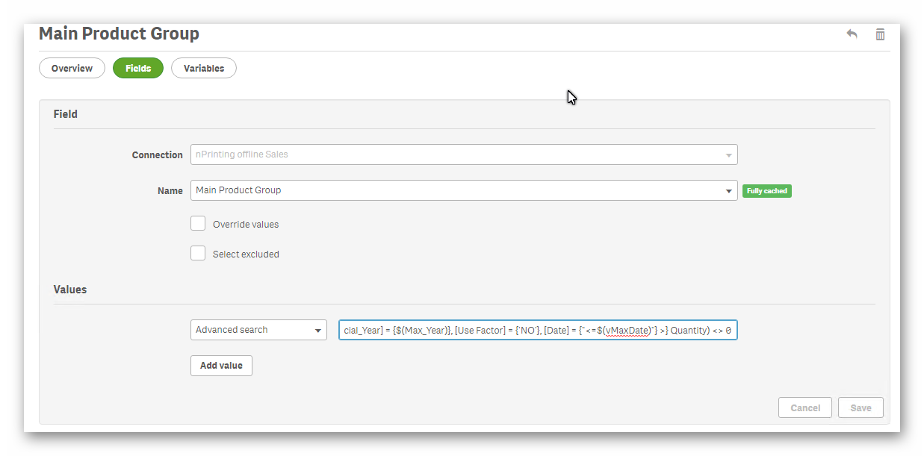Click the green Fully cached badge
Screen dimensions: 924x456
coord(766,191)
